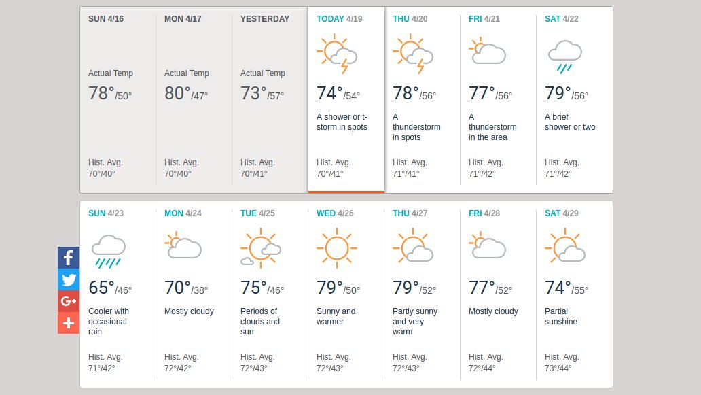Screen dimensions: 701x395
Task: Click the orange plus share icon
Action: pos(69,323)
